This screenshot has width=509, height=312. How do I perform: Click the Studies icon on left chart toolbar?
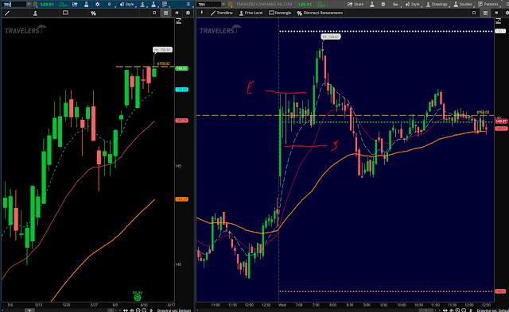[153, 4]
